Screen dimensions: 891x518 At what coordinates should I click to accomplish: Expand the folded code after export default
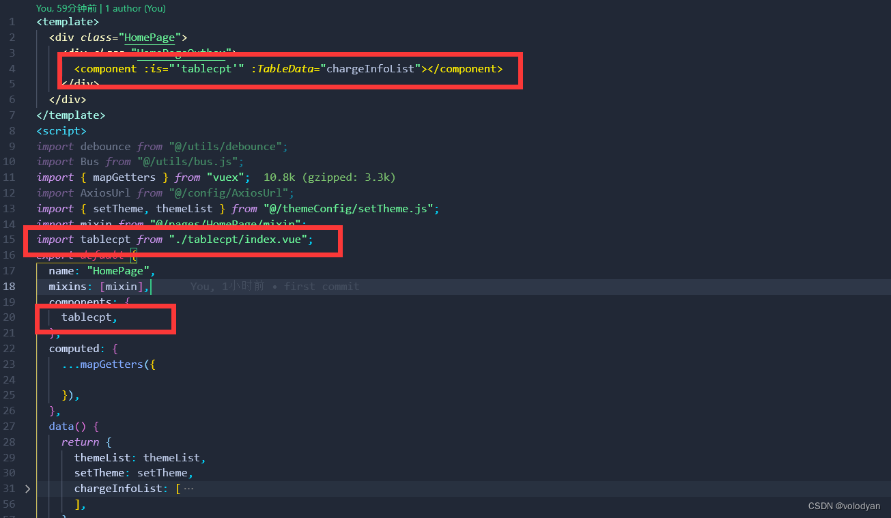pyautogui.click(x=135, y=255)
